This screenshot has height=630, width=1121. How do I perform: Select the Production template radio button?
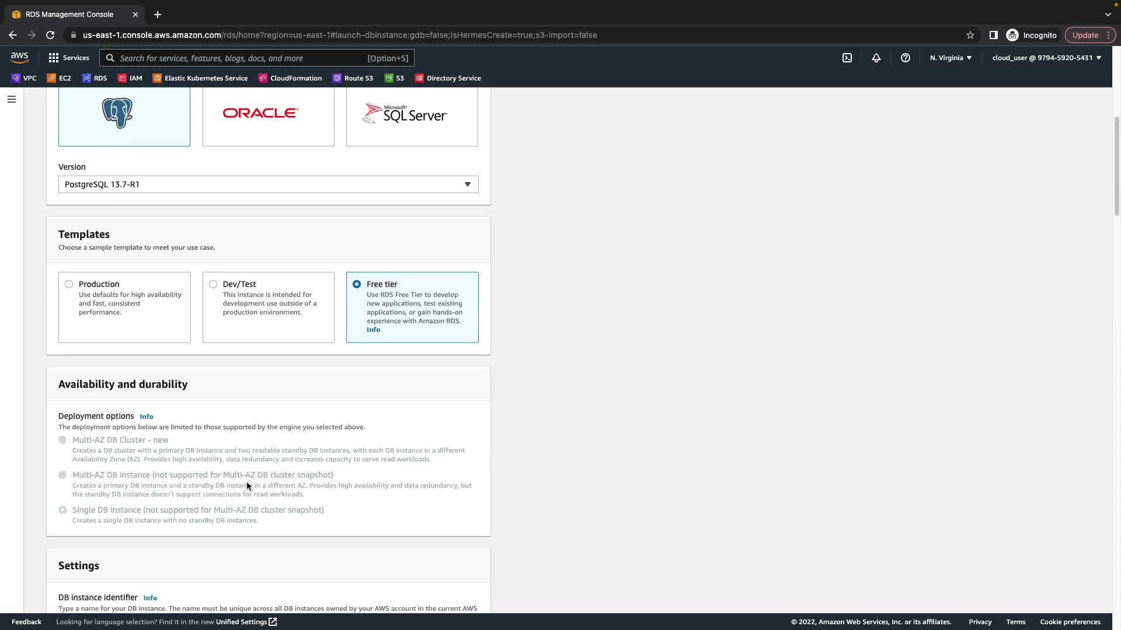coord(69,284)
